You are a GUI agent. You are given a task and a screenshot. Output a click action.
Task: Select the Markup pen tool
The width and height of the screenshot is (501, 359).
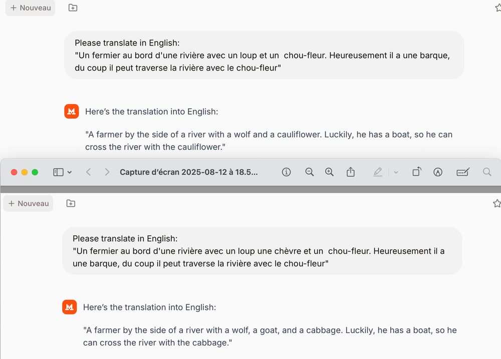point(378,172)
